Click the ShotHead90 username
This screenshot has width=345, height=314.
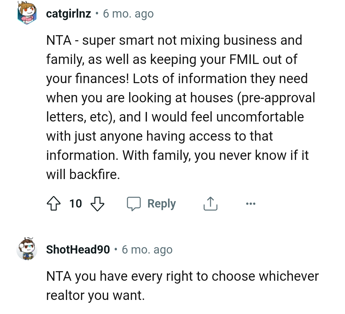click(x=78, y=249)
